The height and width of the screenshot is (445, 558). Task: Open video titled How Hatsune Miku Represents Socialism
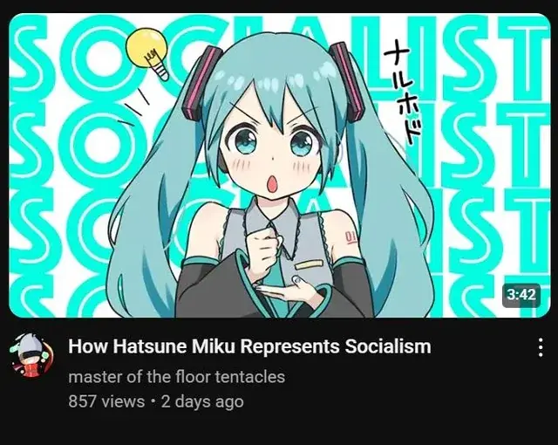coord(249,346)
